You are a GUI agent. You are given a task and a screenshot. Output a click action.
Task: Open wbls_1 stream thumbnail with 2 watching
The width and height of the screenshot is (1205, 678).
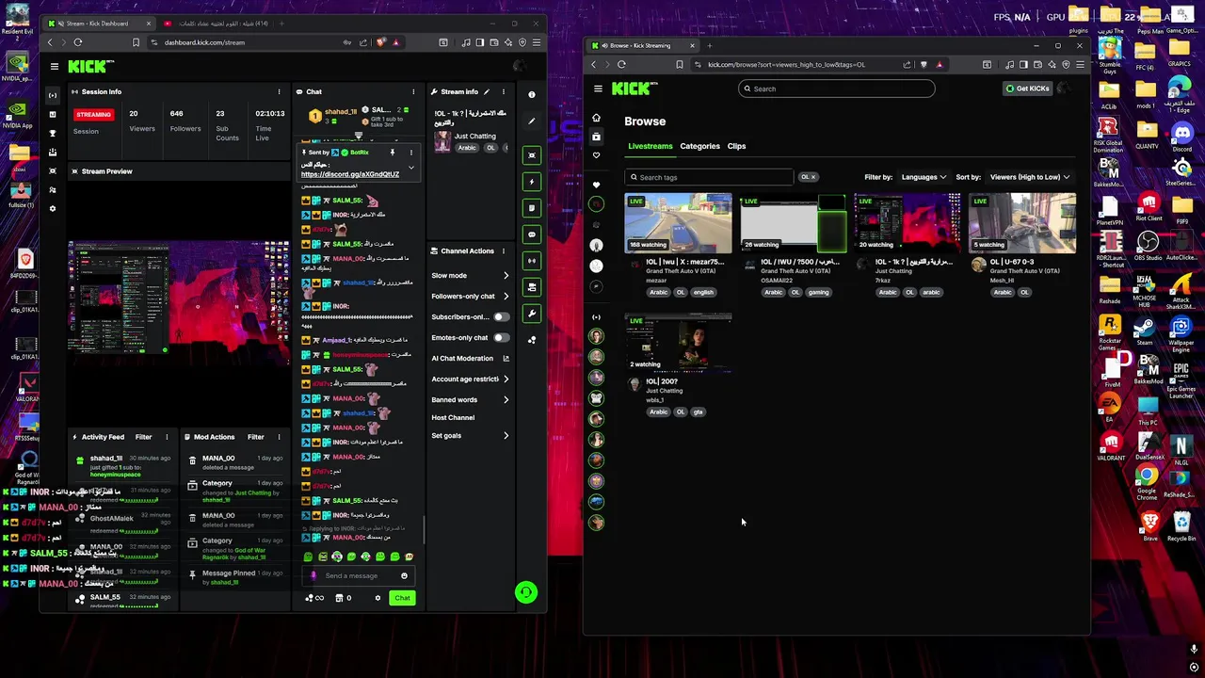678,343
